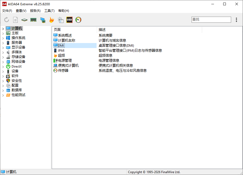Click the gauge benchmark toolbar icon
The image size is (243, 175).
[x=78, y=20]
